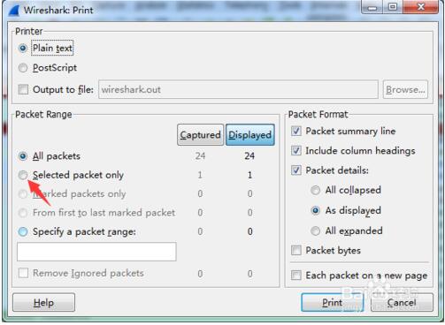Enable the Packet bytes checkbox
This screenshot has height=325, width=445.
(x=296, y=251)
